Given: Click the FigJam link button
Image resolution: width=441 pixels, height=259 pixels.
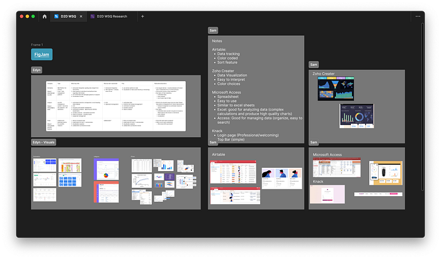Looking at the screenshot, I should click(42, 55).
